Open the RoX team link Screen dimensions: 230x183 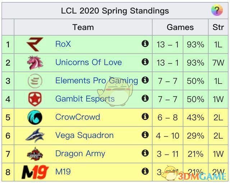(63, 44)
